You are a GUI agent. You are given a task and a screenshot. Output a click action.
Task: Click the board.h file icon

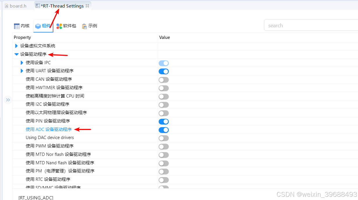pyautogui.click(x=6, y=6)
